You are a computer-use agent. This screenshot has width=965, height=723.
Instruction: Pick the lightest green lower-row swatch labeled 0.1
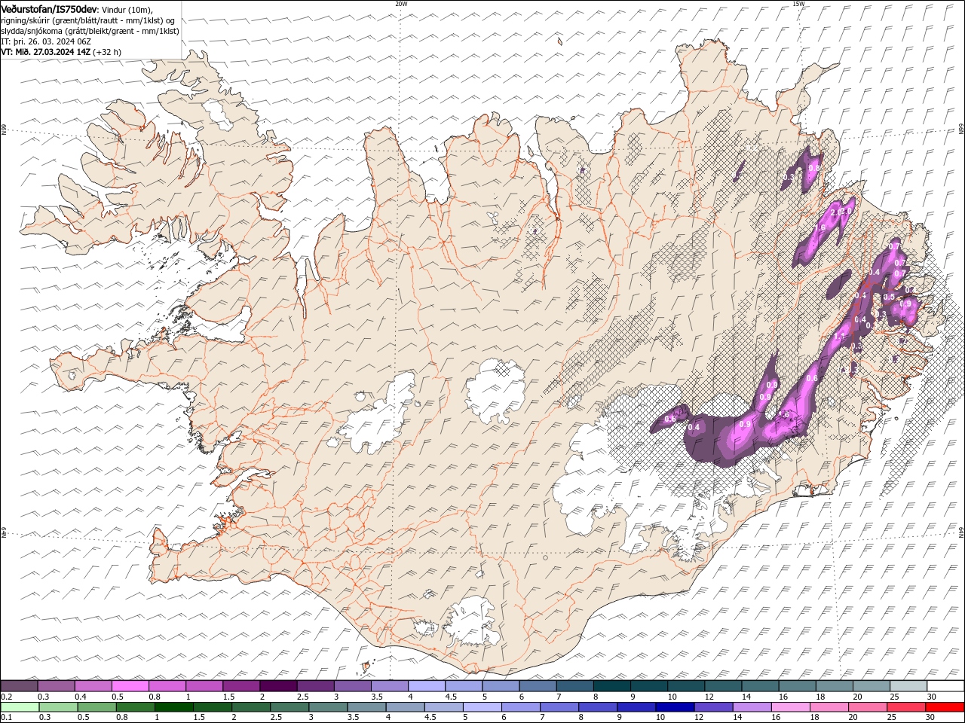point(20,707)
